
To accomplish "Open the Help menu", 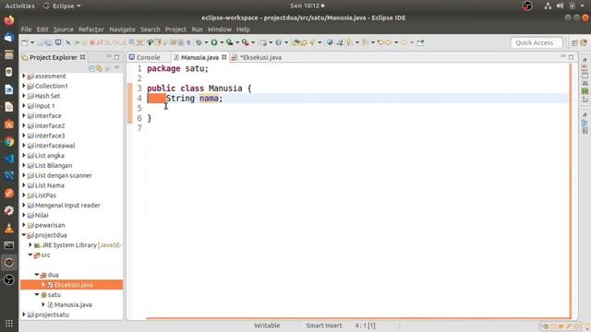I will [243, 30].
